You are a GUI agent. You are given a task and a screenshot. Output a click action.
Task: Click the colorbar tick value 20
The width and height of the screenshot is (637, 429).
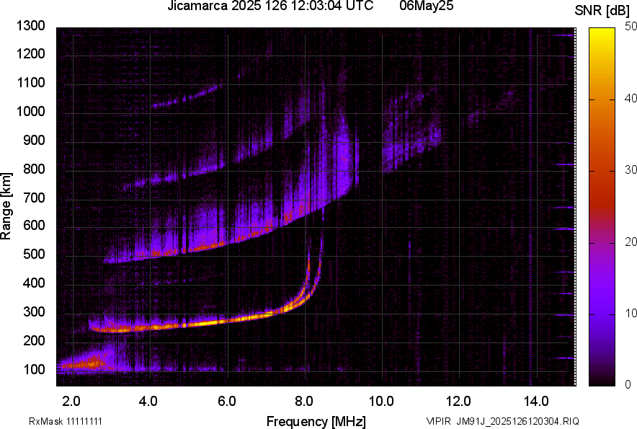pos(631,242)
